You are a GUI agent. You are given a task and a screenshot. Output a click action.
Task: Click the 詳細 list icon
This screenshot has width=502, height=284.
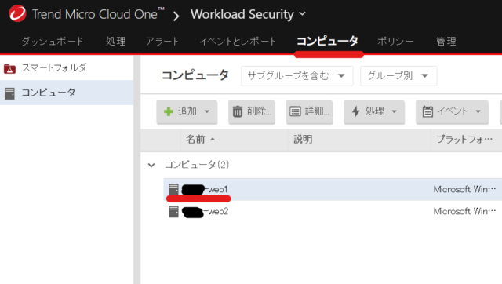coord(295,111)
